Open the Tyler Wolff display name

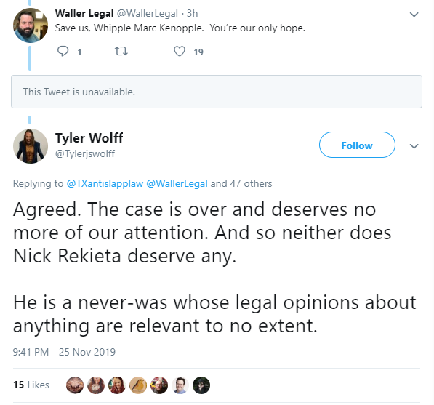point(89,137)
